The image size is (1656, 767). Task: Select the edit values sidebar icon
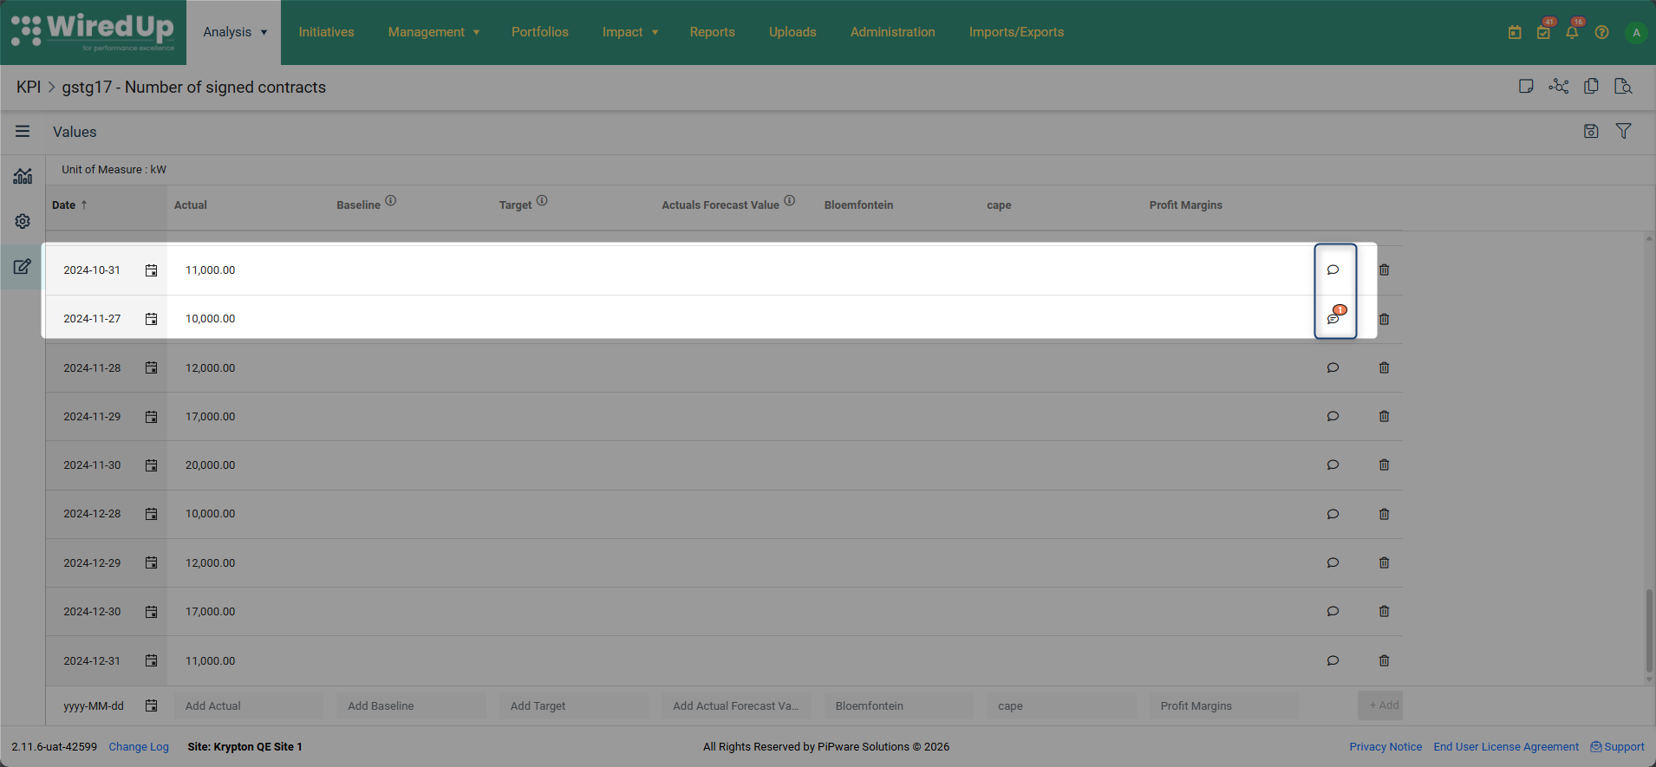23,266
